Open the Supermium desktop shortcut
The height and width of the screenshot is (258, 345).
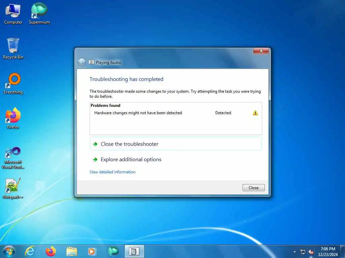point(39,13)
